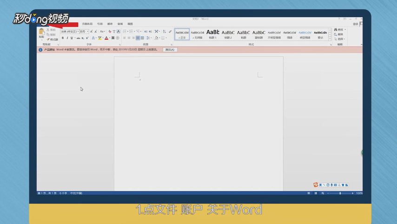The height and width of the screenshot is (224, 397).
Task: Click the Cut scissors icon
Action: 48,30
